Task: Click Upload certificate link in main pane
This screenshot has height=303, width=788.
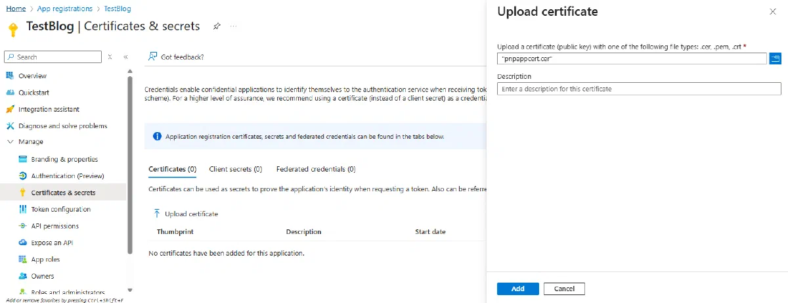Action: [191, 214]
